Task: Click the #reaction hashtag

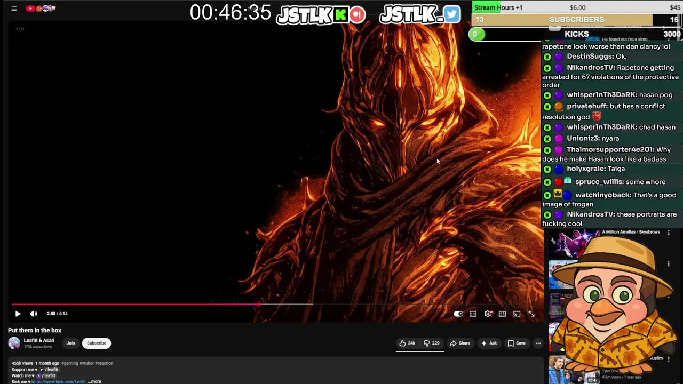Action: coord(105,363)
